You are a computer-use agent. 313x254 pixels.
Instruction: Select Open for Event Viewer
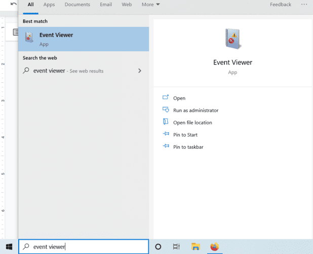pyautogui.click(x=179, y=98)
